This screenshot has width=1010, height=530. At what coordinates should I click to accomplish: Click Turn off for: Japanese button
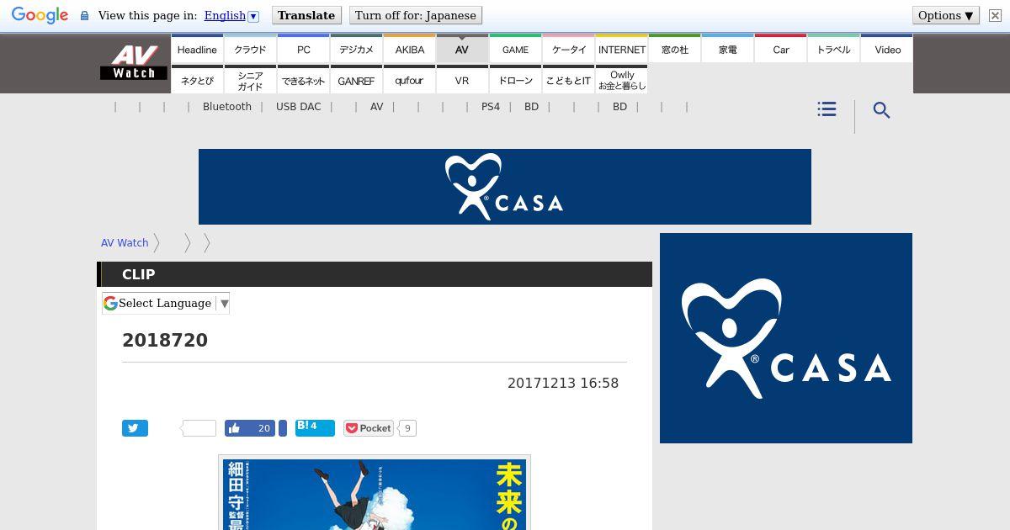[416, 15]
